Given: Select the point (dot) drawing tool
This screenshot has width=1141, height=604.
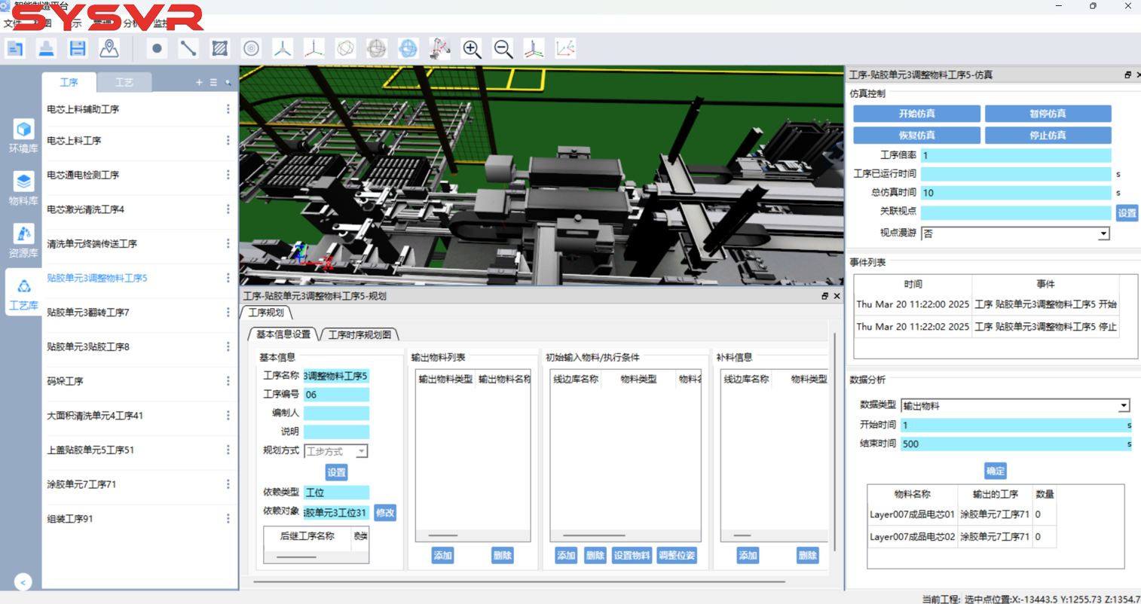Looking at the screenshot, I should [157, 49].
